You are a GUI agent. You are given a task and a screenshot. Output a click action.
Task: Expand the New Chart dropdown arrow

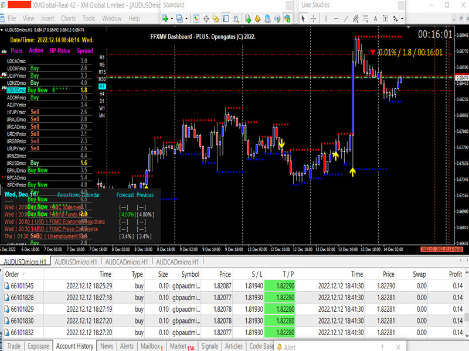(x=172, y=19)
